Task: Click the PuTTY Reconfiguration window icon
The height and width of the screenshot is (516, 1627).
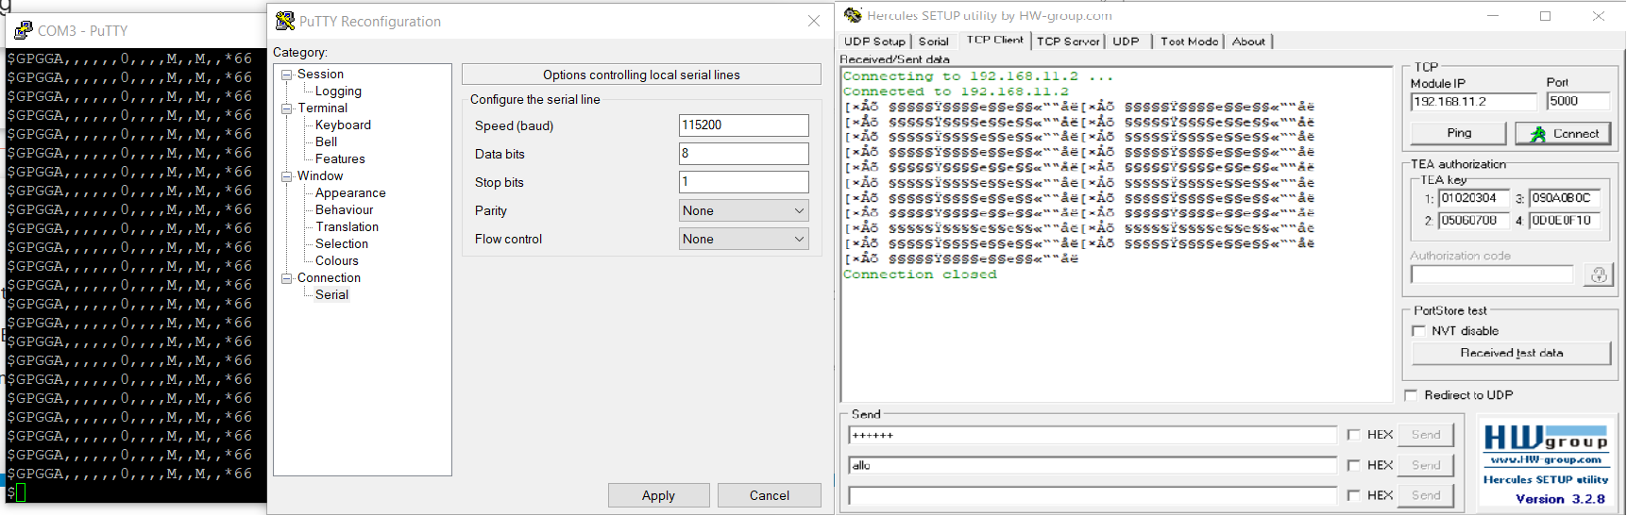Action: point(284,21)
